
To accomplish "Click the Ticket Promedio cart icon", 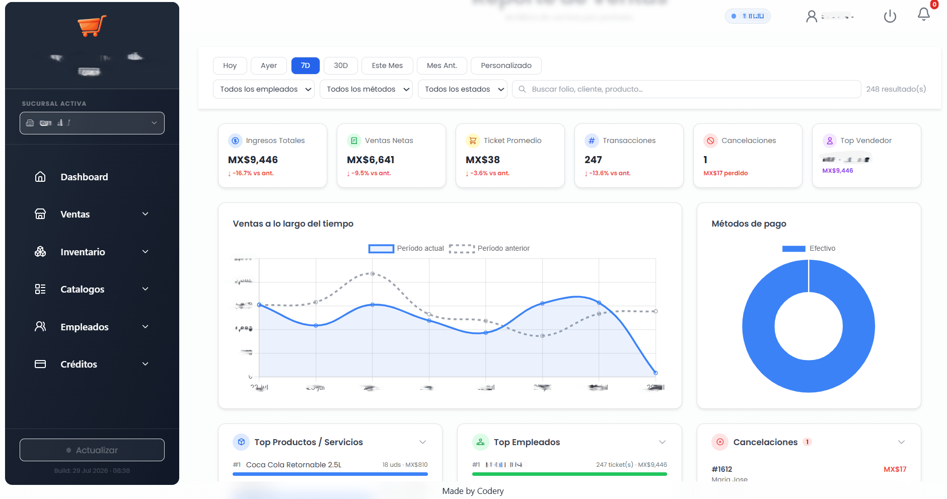I will (473, 140).
